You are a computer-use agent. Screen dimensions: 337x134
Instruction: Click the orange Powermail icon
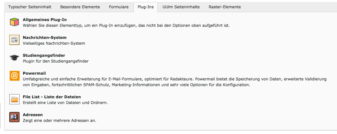[14, 76]
